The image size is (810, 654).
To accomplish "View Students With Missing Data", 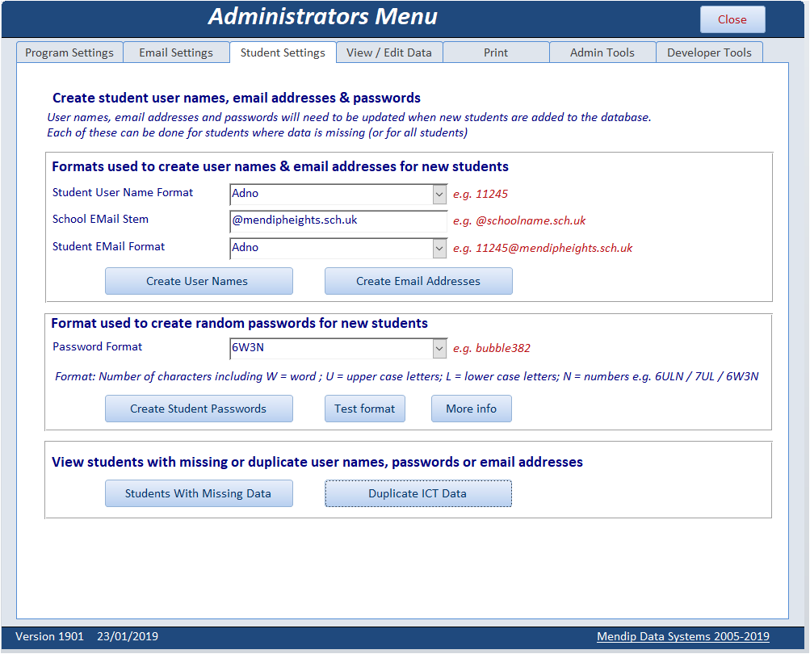I will (x=199, y=493).
